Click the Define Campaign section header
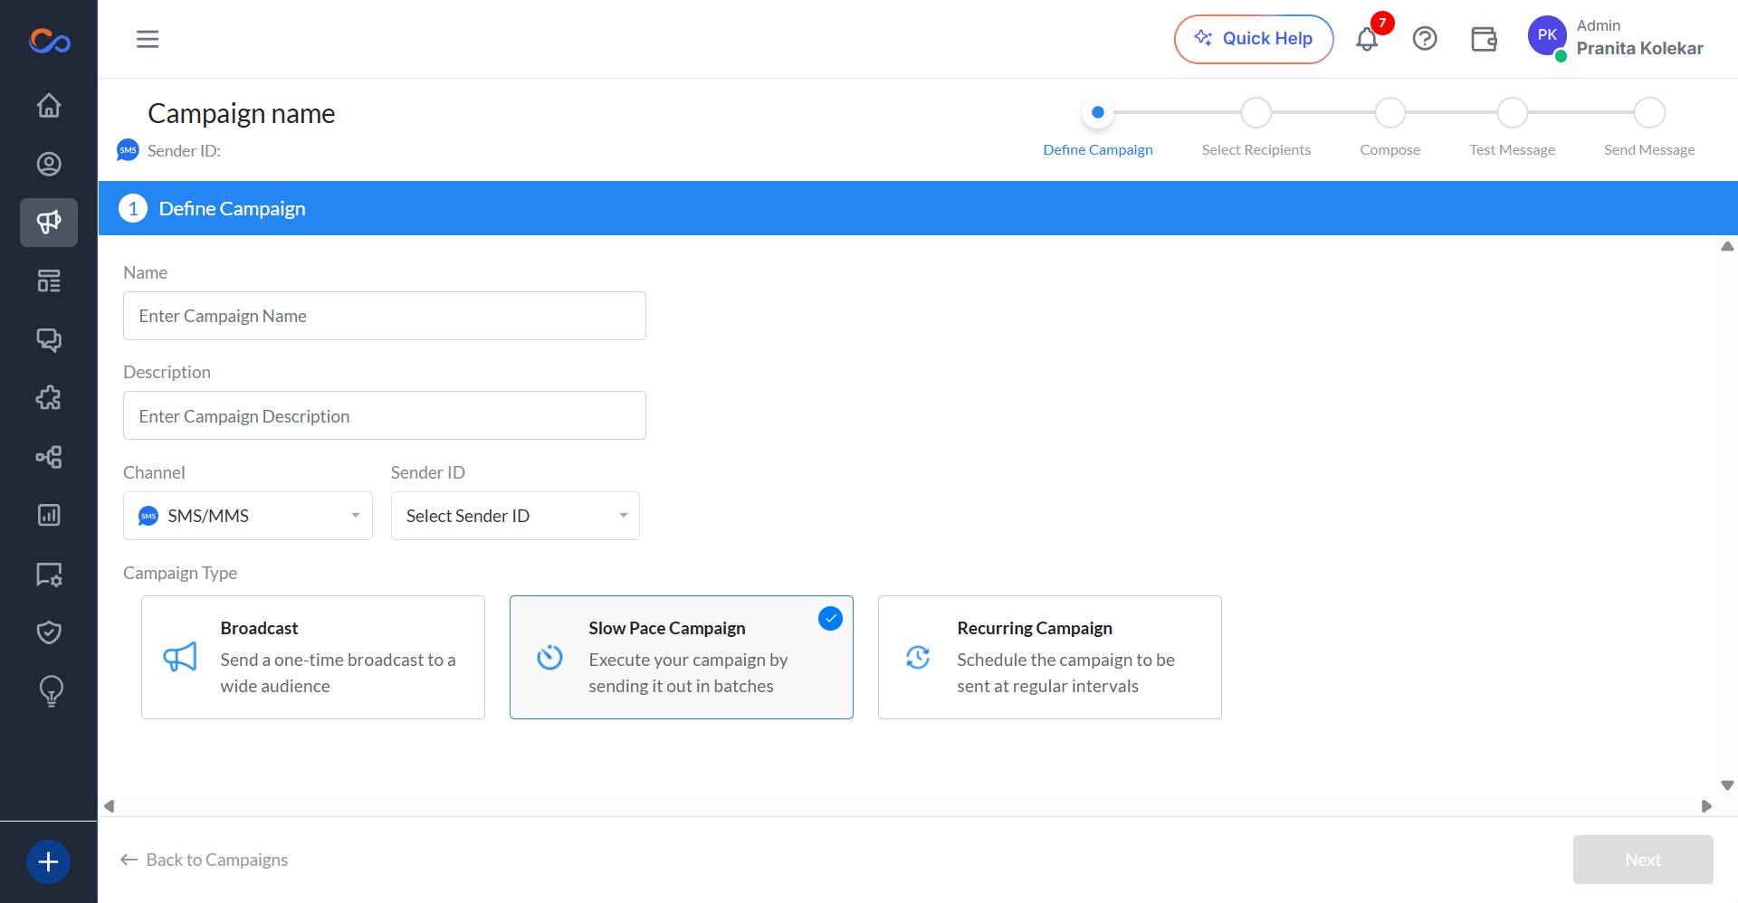 click(918, 208)
